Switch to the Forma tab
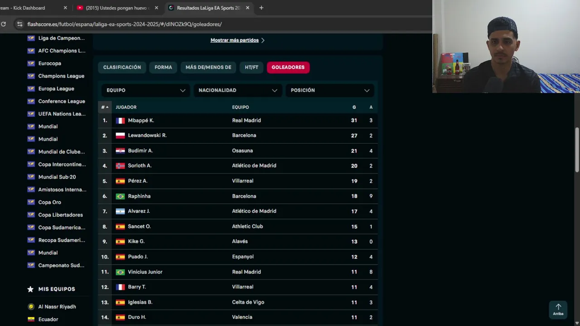Viewport: 580px width, 326px height. click(x=163, y=67)
